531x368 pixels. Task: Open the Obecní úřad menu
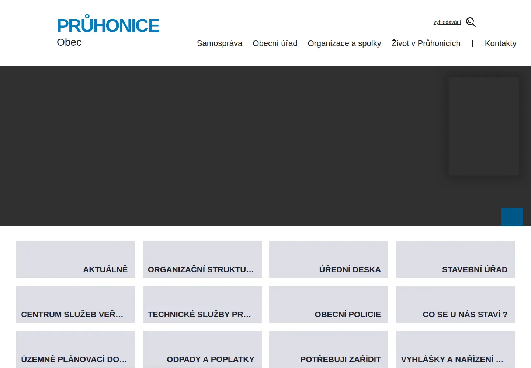[275, 43]
